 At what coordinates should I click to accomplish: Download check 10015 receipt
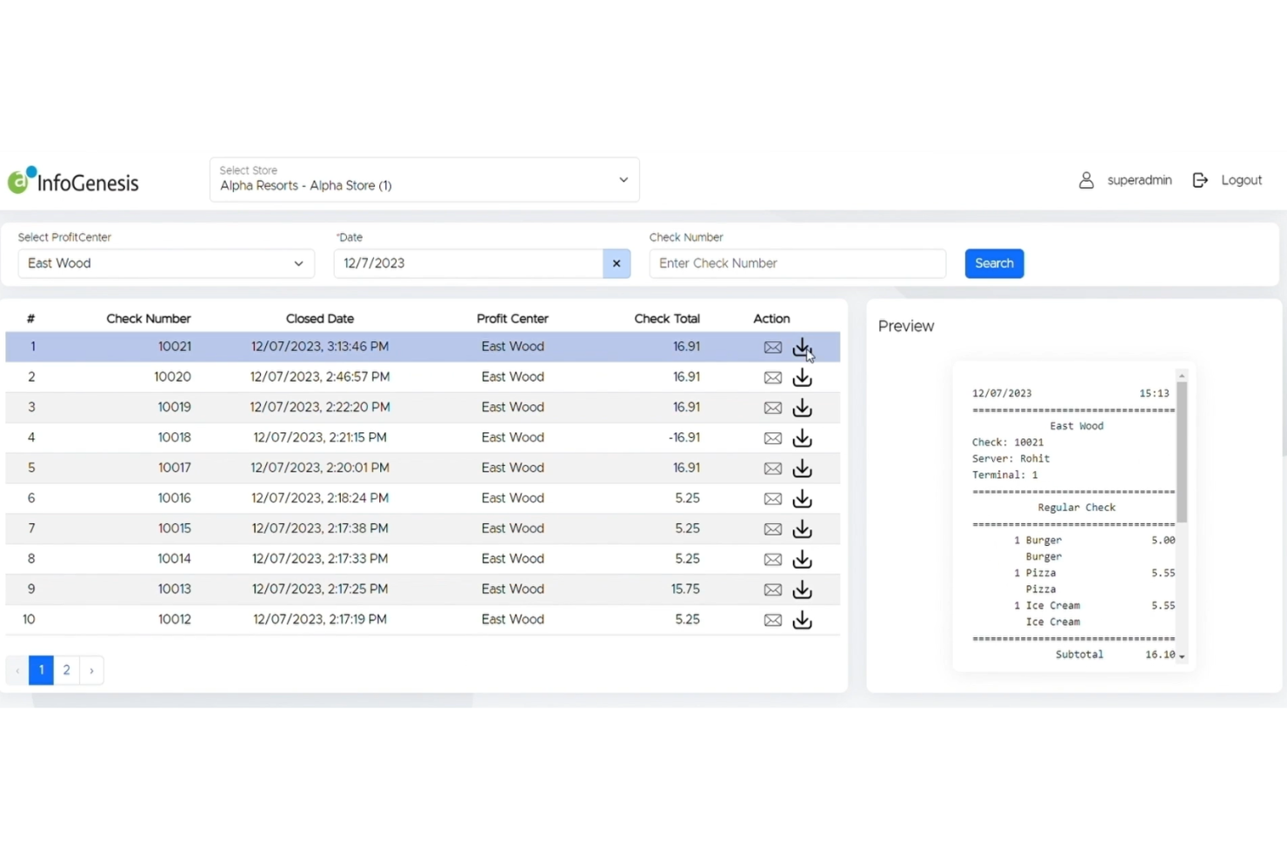click(802, 529)
